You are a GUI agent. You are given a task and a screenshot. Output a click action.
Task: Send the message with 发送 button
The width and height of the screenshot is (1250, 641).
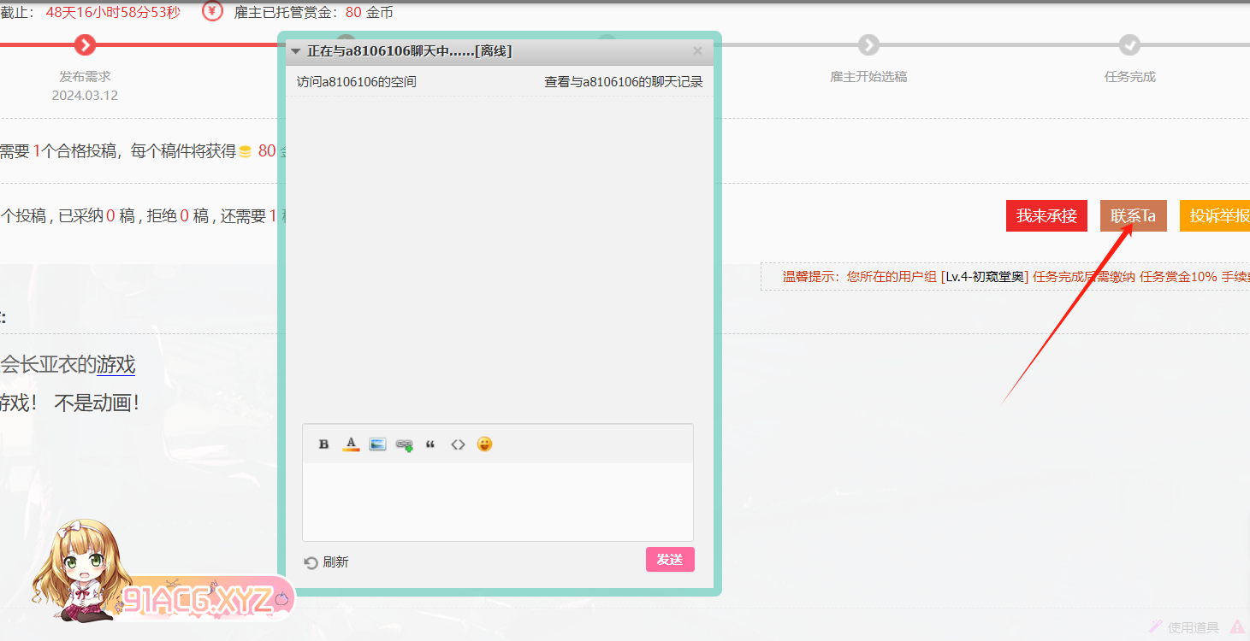point(670,559)
